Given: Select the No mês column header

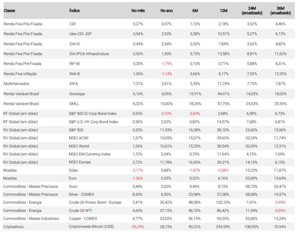Looking at the screenshot, I should [x=138, y=11].
